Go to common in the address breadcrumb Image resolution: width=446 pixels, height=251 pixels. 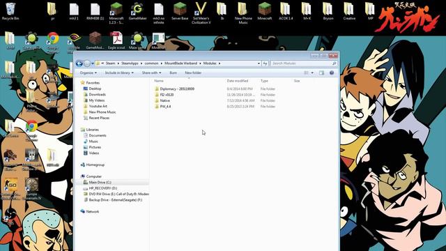coord(151,63)
